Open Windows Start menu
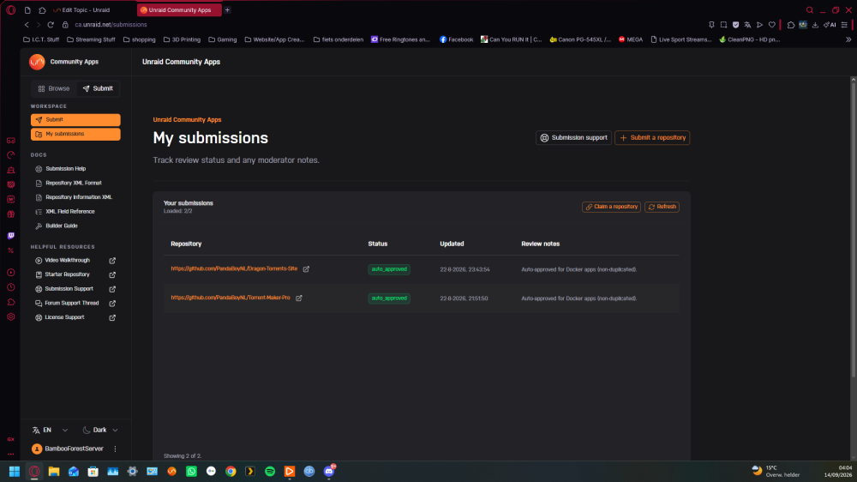 pyautogui.click(x=15, y=471)
